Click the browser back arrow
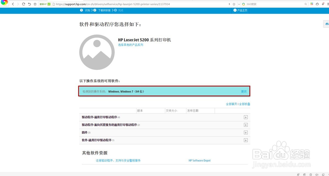 [13, 4]
